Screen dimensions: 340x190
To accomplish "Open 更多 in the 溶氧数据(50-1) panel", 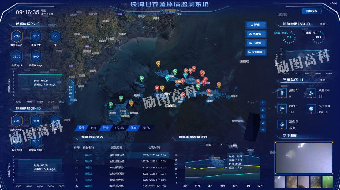I will coord(323,24).
